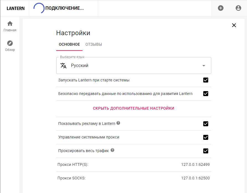
Task: Click СКРЫТЬ ДОПОЛНИТЕЛЬНЫЕ НАСТРОЙКИ button
Action: click(x=134, y=108)
